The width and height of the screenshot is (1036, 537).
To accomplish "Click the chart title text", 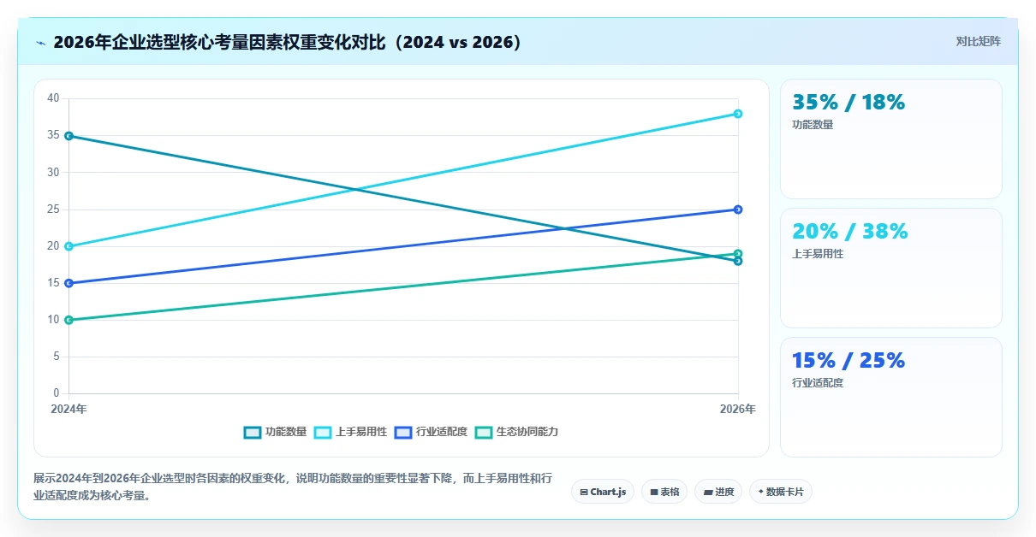I will [x=288, y=42].
